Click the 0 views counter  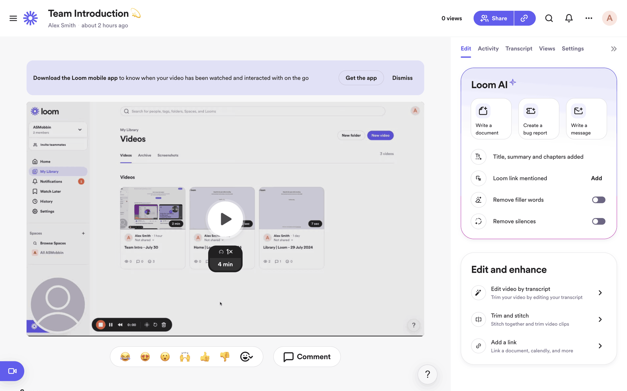point(452,19)
